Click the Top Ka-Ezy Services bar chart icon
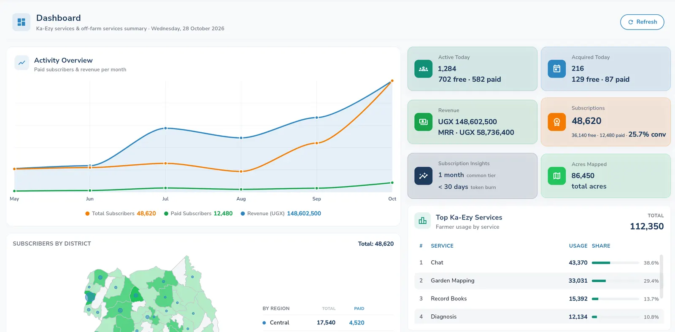 pos(422,221)
